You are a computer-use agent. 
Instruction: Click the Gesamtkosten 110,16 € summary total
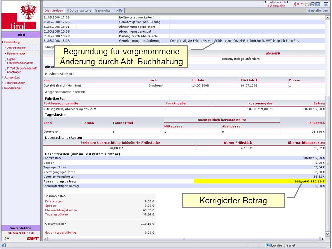pos(147,224)
